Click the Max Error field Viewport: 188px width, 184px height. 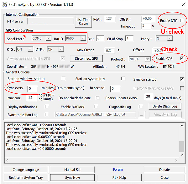click(110, 51)
